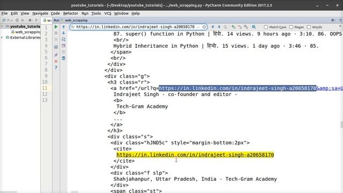Click the Restore Layout icon in Run panel
The image size is (343, 193).
[56, 47]
